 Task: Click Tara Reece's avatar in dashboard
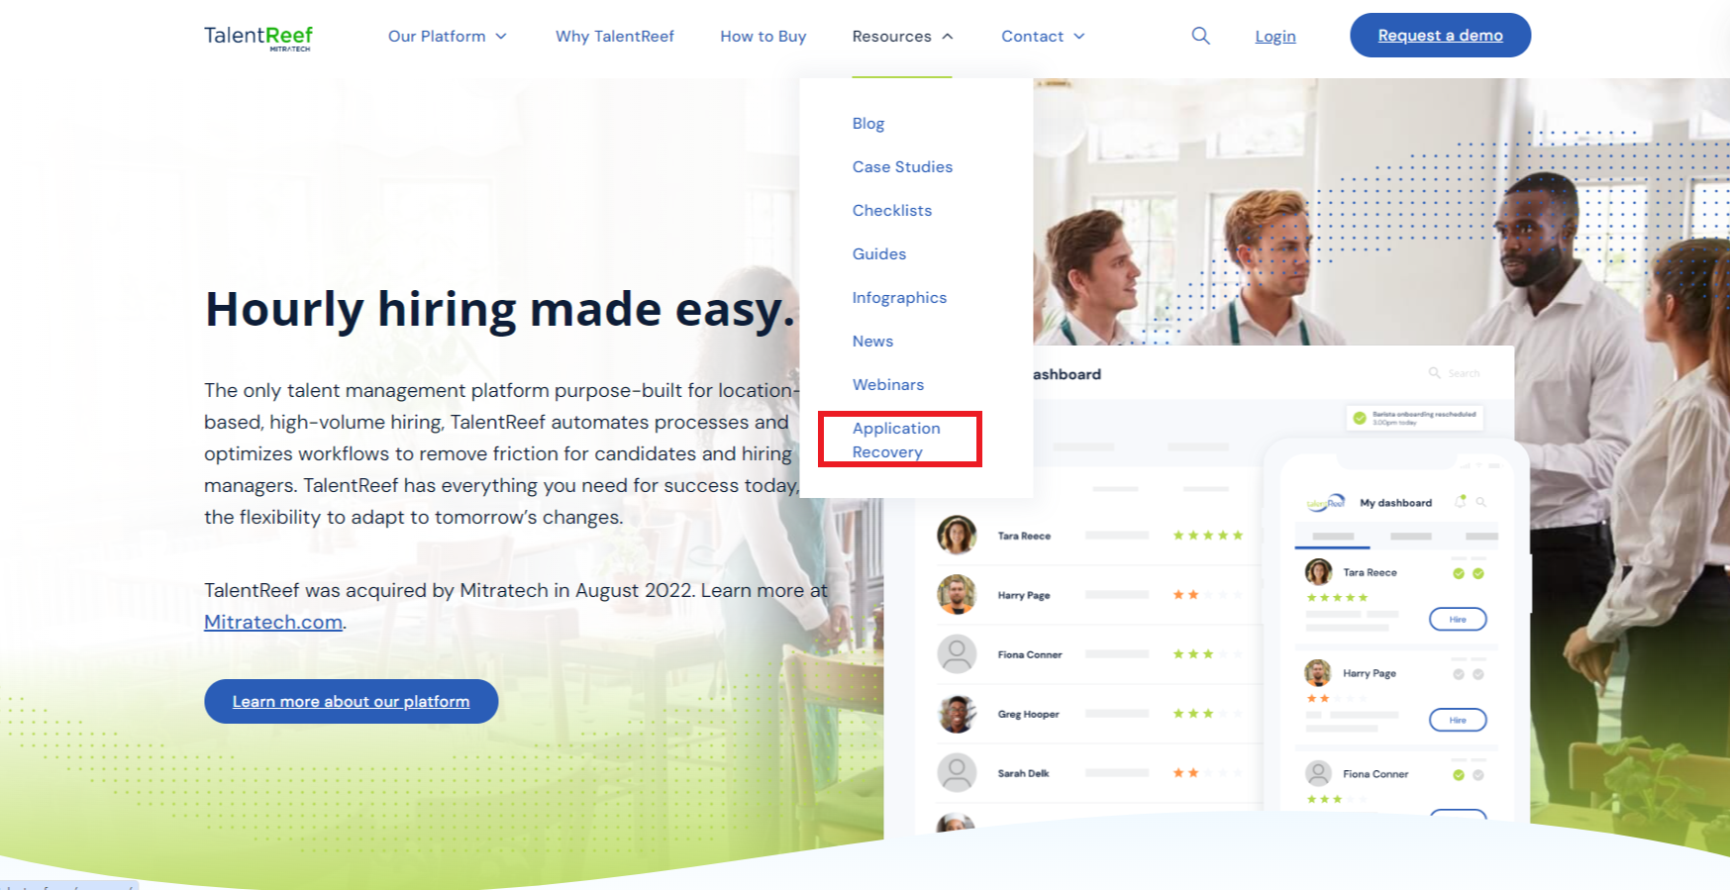click(957, 536)
